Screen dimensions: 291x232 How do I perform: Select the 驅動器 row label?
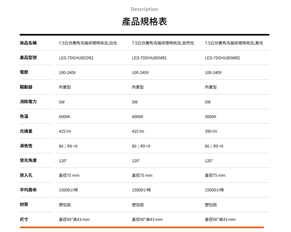tap(26, 87)
